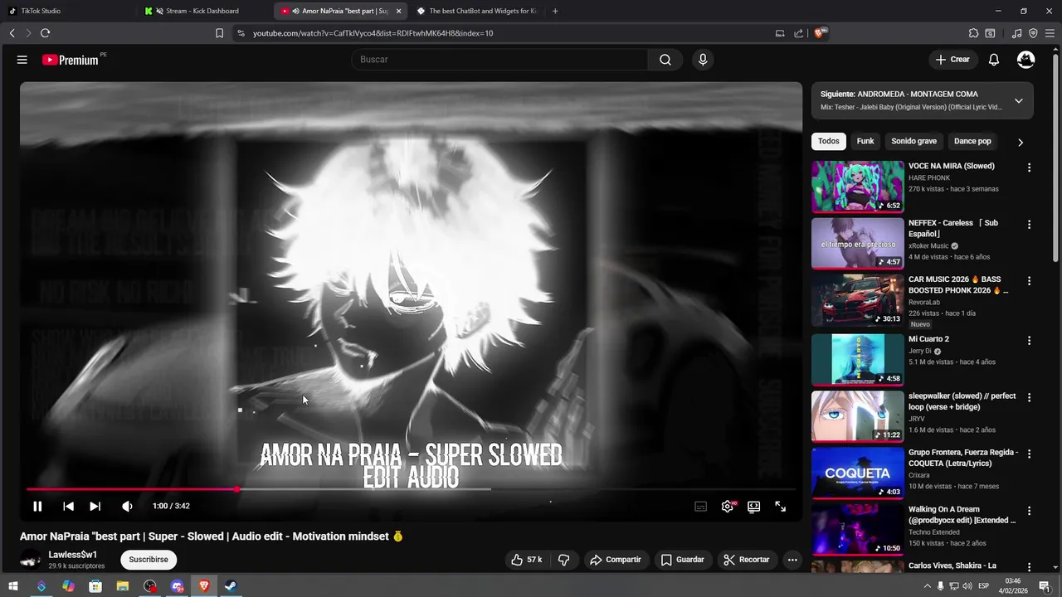Open the Lawless$w1 channel link

coord(73,555)
